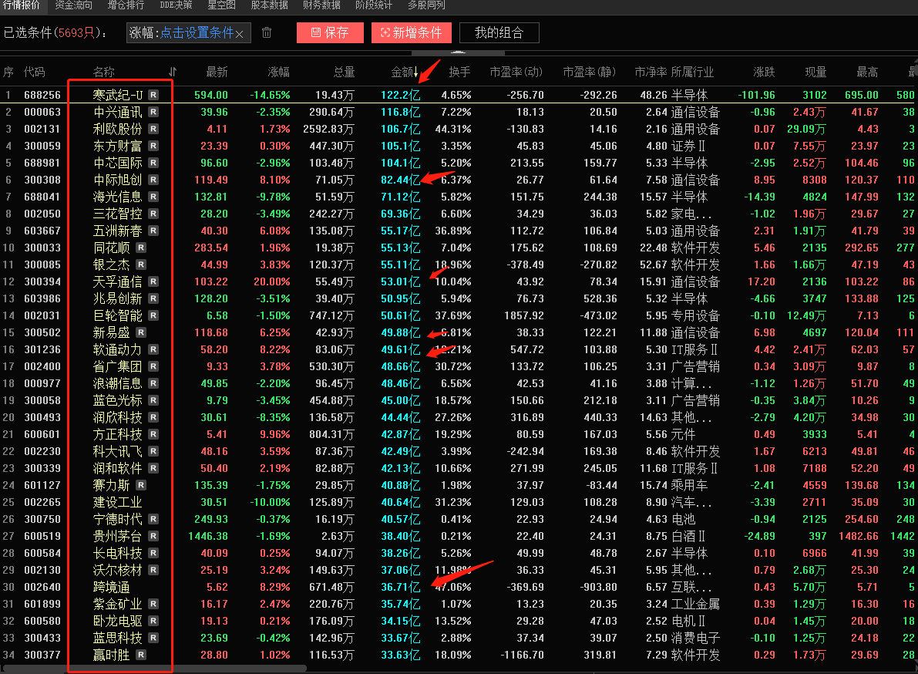Click the R badge next to 赛力斯

(140, 485)
